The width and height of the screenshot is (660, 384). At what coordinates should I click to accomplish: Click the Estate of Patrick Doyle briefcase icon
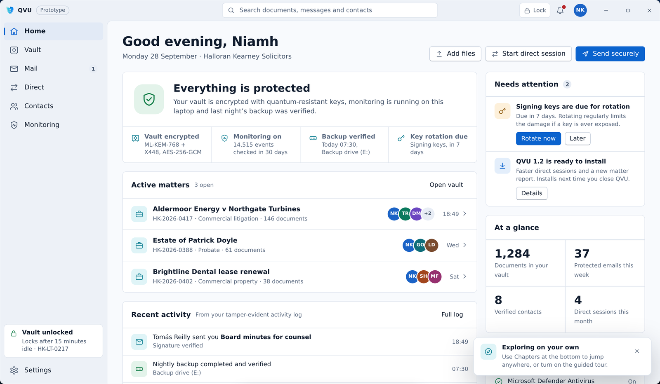[139, 245]
